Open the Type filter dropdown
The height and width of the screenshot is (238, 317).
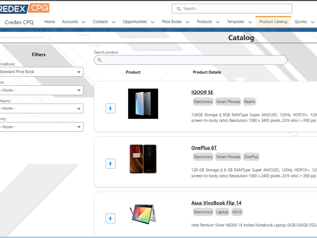[x=42, y=90]
